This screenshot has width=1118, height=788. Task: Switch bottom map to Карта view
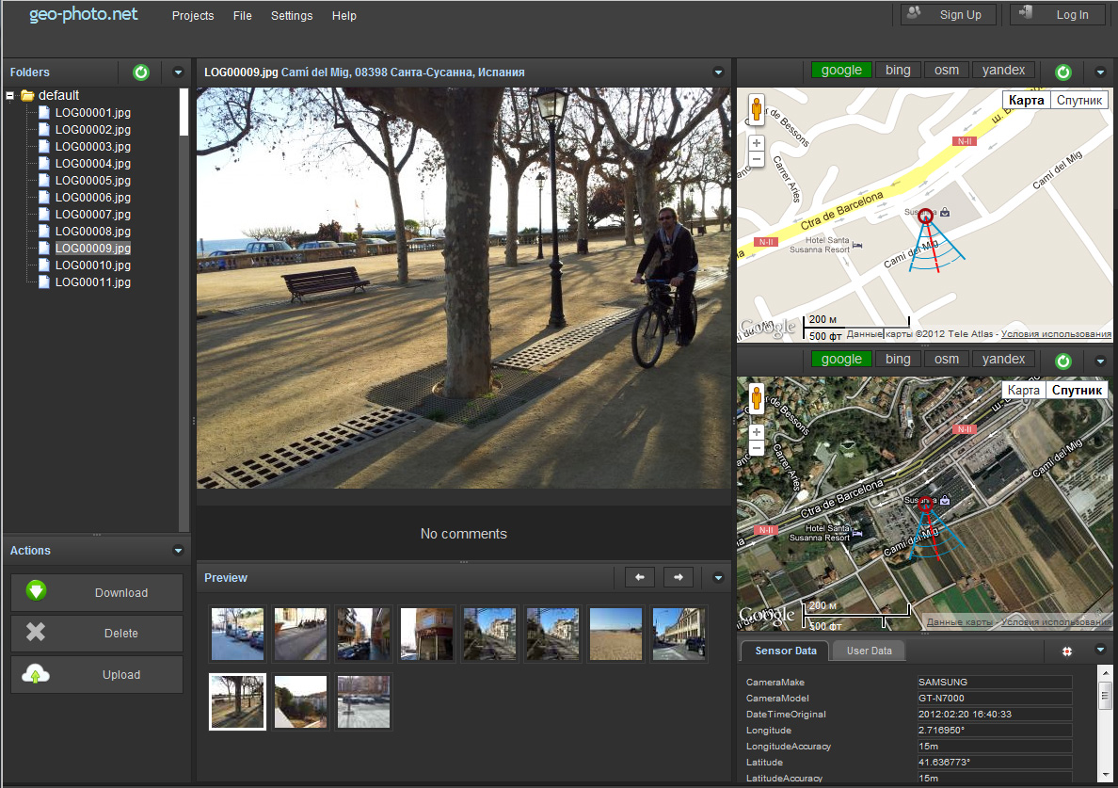[x=1023, y=390]
